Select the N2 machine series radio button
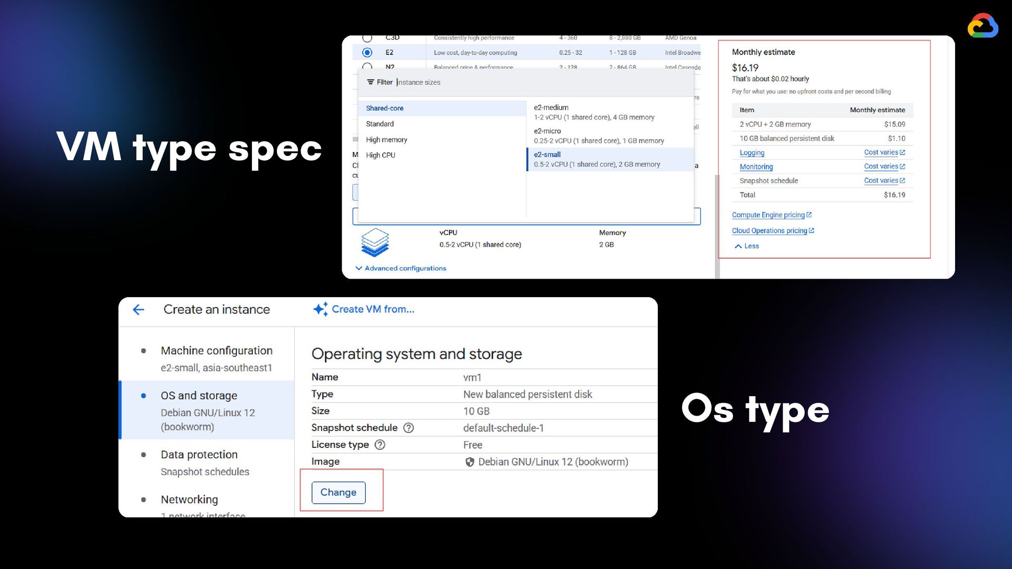 coord(367,67)
